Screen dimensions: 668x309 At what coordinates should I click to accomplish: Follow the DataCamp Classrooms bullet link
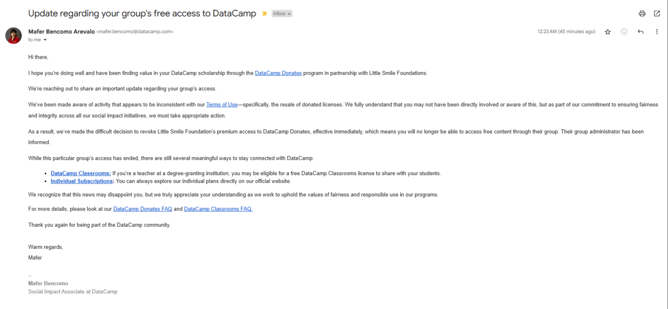click(x=81, y=173)
